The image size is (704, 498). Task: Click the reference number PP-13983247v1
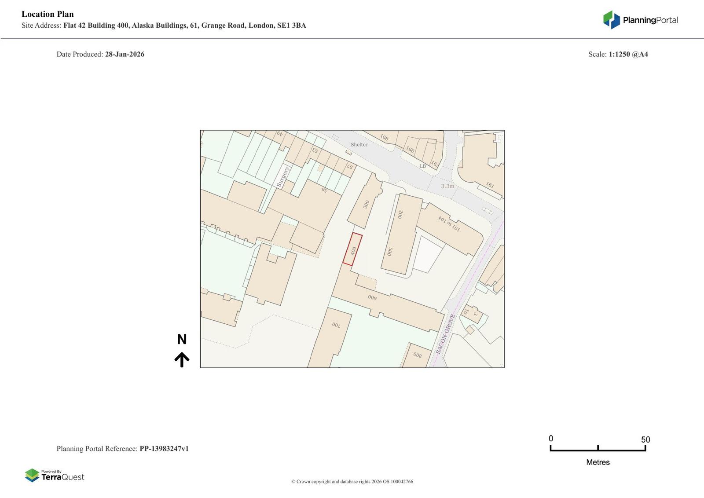[x=164, y=449]
